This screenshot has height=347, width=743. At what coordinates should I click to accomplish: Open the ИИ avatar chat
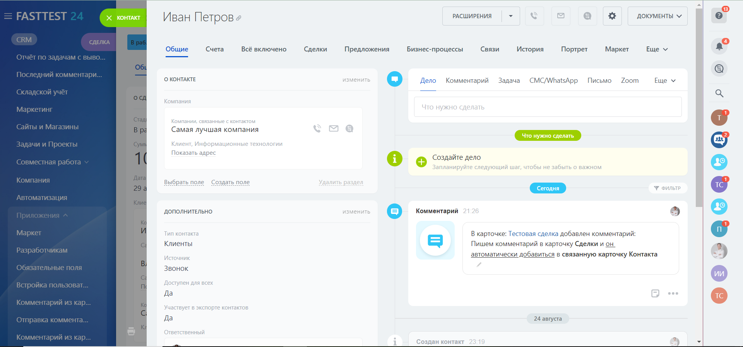(719, 273)
